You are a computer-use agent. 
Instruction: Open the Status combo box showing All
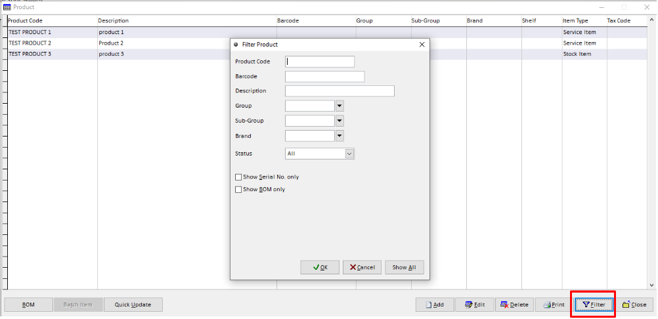320,154
